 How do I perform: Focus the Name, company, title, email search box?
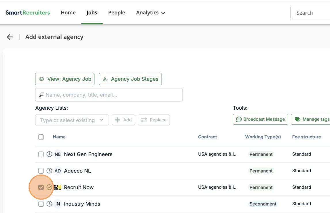[x=109, y=95]
